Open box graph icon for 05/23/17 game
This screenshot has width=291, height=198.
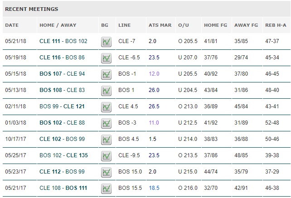pos(106,172)
